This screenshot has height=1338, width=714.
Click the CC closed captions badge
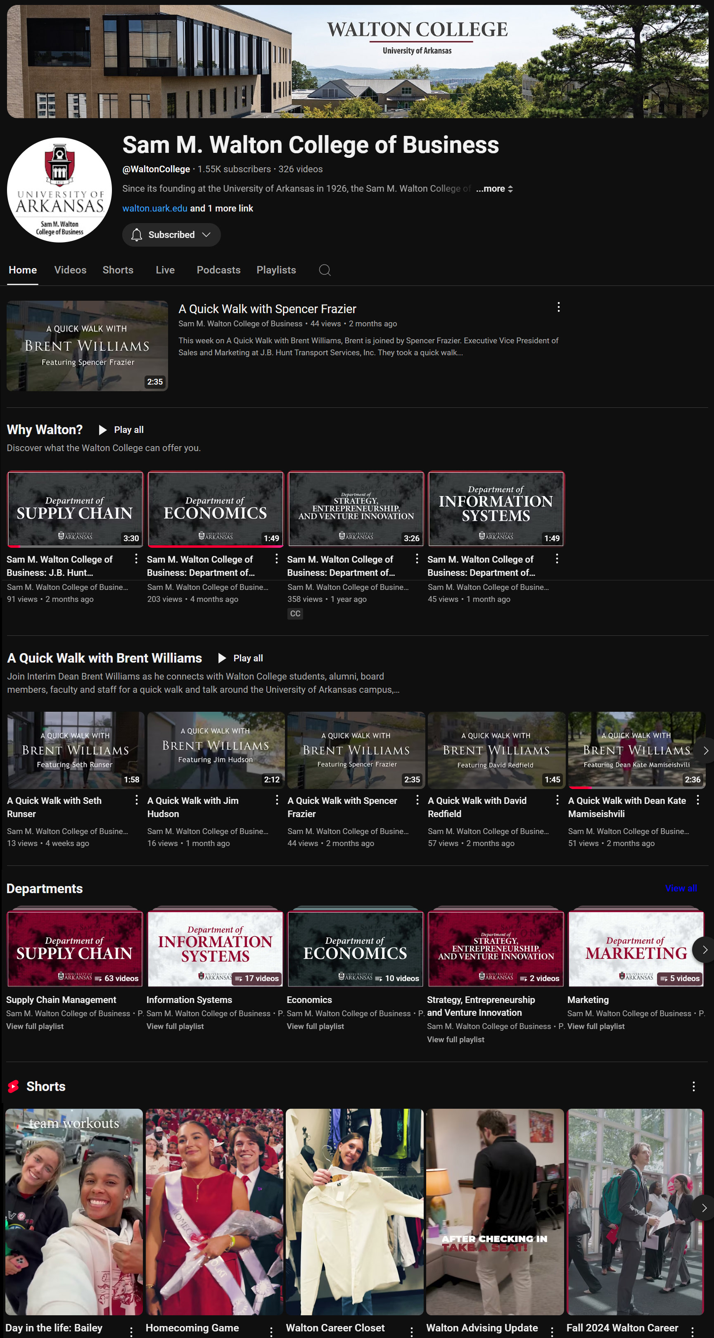(295, 614)
